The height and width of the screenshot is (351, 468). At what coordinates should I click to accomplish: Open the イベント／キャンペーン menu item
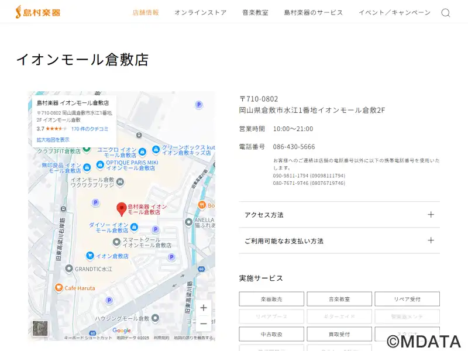point(394,12)
